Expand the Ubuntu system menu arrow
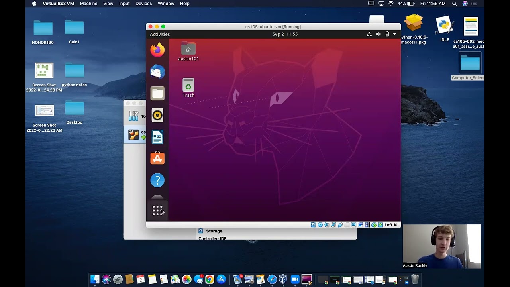This screenshot has width=510, height=287. click(394, 34)
